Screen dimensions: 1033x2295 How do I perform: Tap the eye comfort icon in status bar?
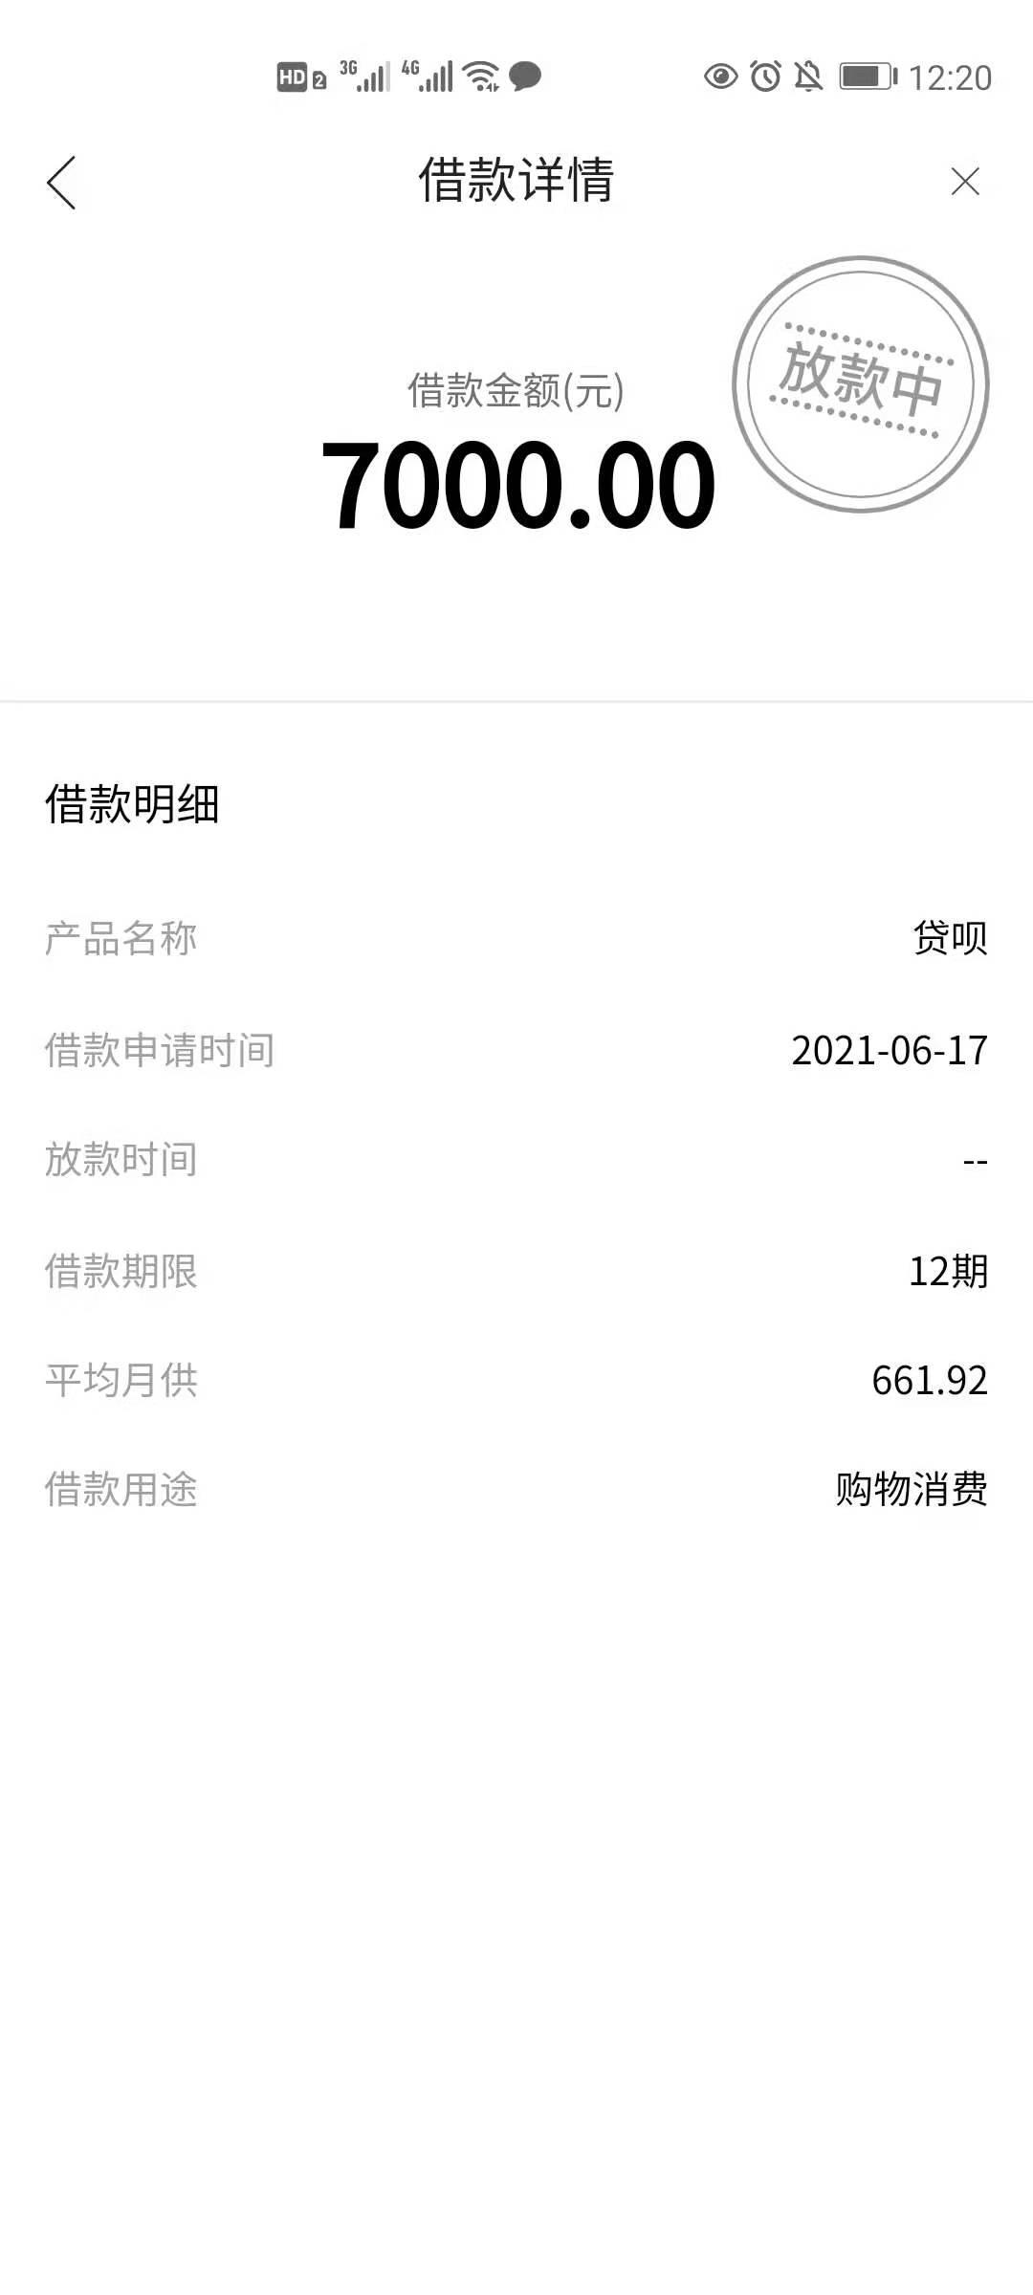point(721,76)
